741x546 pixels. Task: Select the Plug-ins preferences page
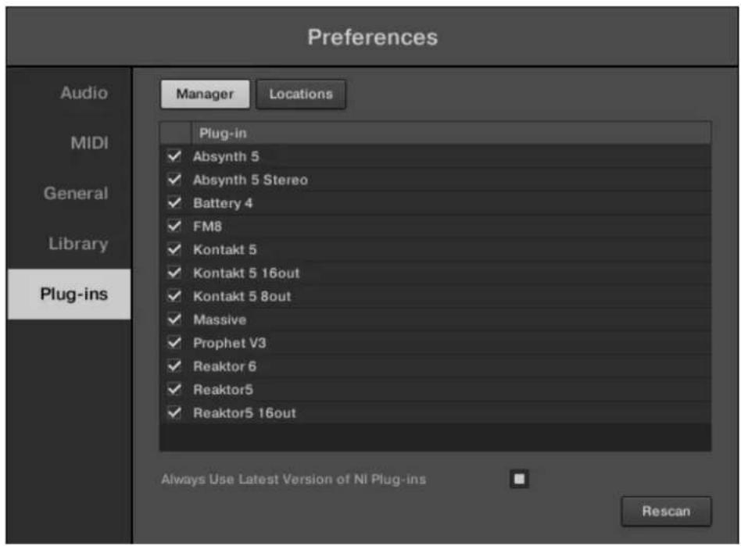pos(74,294)
